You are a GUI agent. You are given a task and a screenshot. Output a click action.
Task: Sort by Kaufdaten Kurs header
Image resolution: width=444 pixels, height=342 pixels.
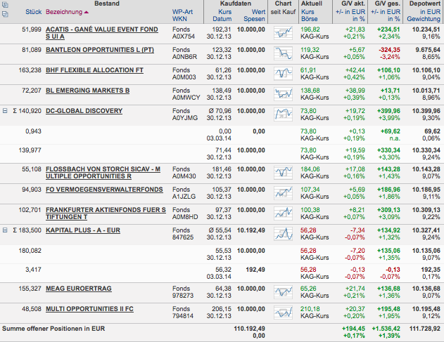tap(225, 12)
